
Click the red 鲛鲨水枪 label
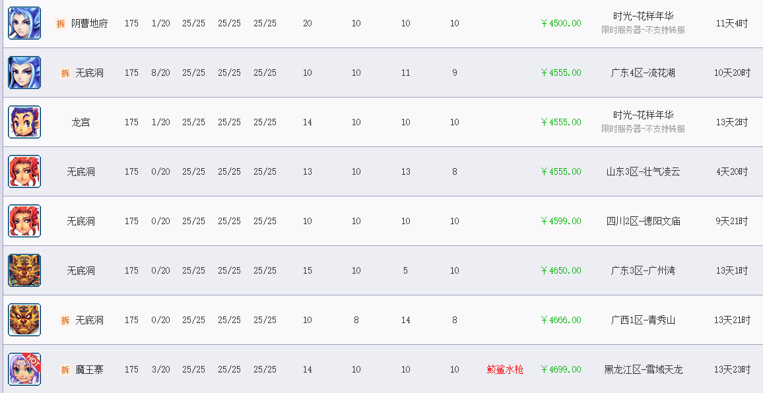(505, 369)
